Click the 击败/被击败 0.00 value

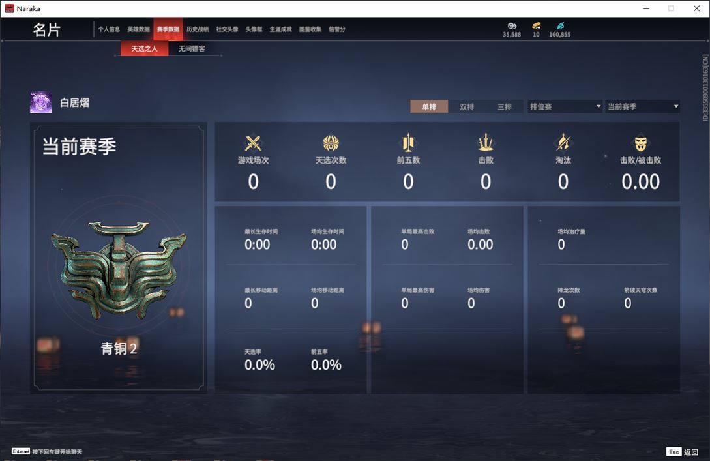(x=641, y=182)
